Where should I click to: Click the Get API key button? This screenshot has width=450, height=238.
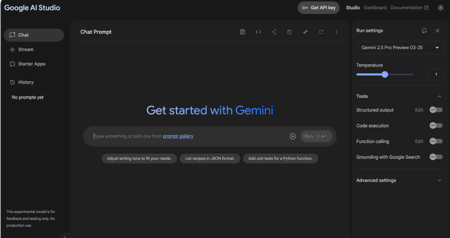[319, 8]
